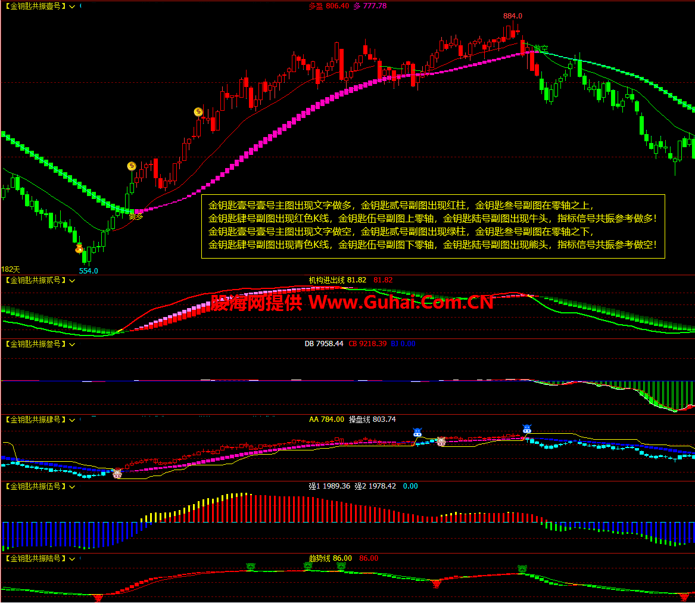Screen dimensions: 695x603
Task: Click the upper gold coin marker on the candlestick chart
Action: 198,112
